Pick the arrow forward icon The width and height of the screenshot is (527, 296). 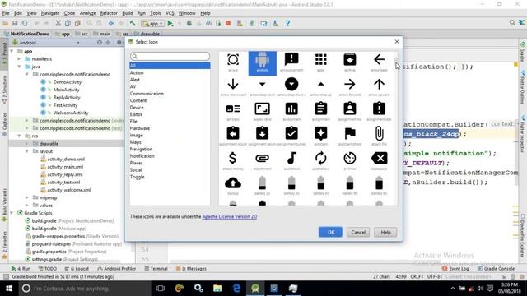(349, 84)
